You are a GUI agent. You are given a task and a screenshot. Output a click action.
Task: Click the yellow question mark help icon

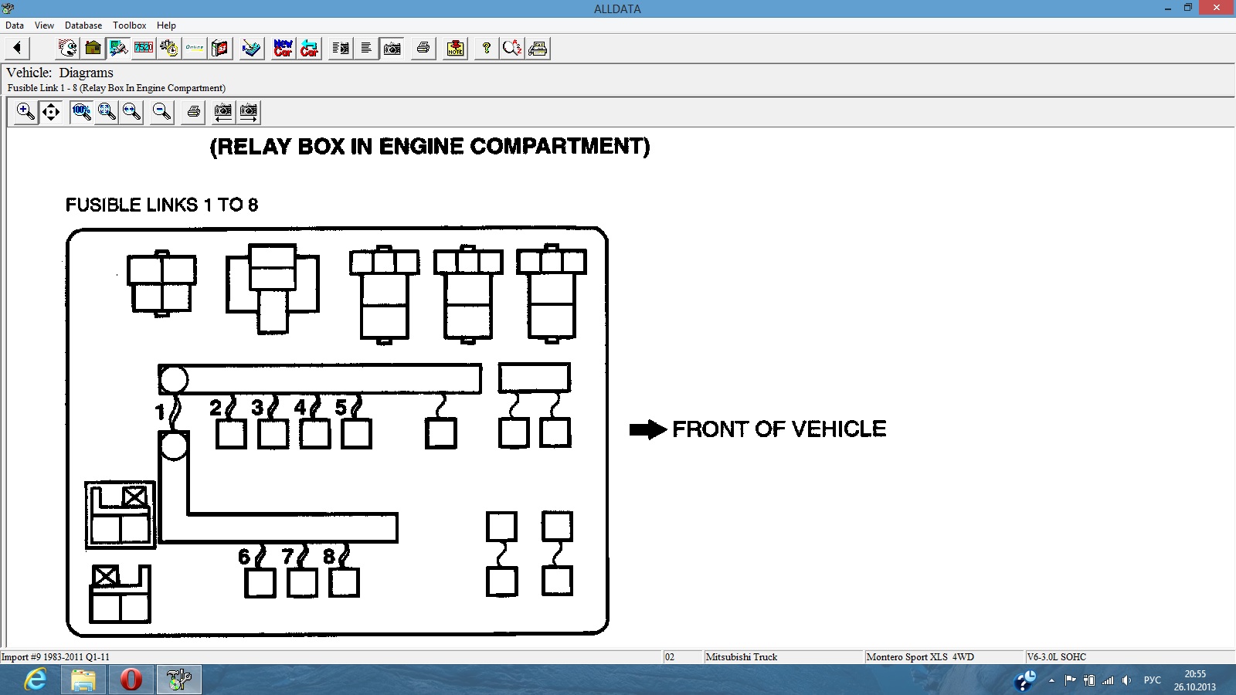click(486, 49)
